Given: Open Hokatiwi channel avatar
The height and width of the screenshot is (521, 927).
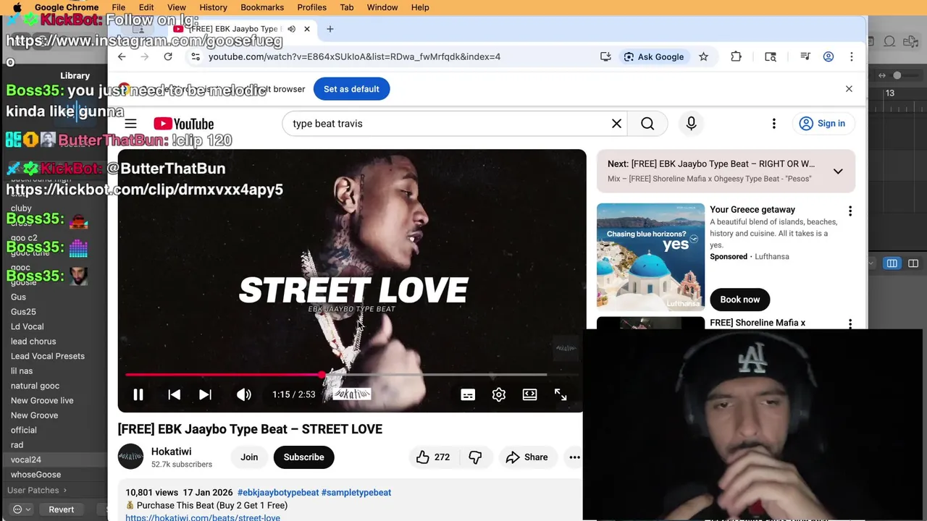Looking at the screenshot, I should click(x=131, y=457).
